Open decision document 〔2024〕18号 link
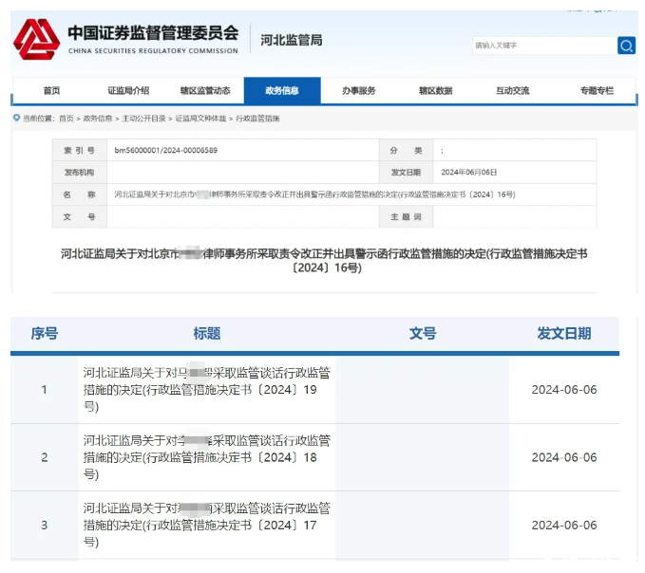The image size is (645, 573). click(x=206, y=456)
